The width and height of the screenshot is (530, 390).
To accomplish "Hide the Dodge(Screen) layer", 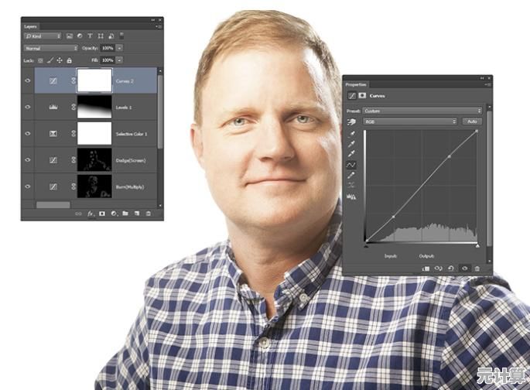I will pyautogui.click(x=28, y=160).
